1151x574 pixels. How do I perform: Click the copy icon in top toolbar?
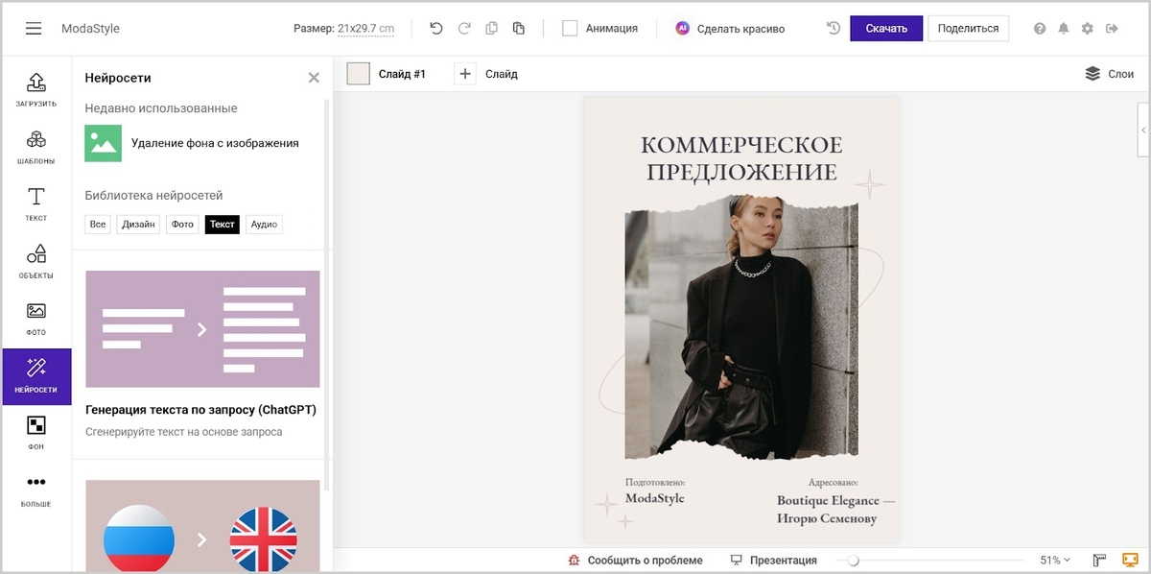[491, 29]
